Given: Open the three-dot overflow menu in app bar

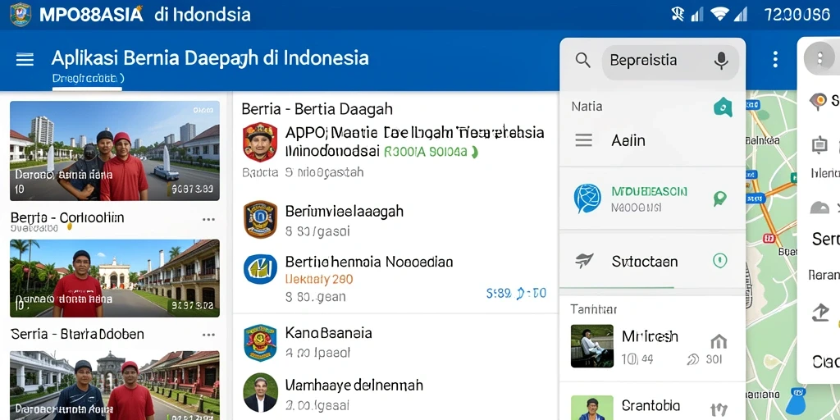Looking at the screenshot, I should click(x=775, y=59).
